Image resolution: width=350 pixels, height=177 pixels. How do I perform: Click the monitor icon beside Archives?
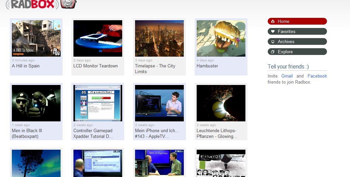click(x=273, y=41)
